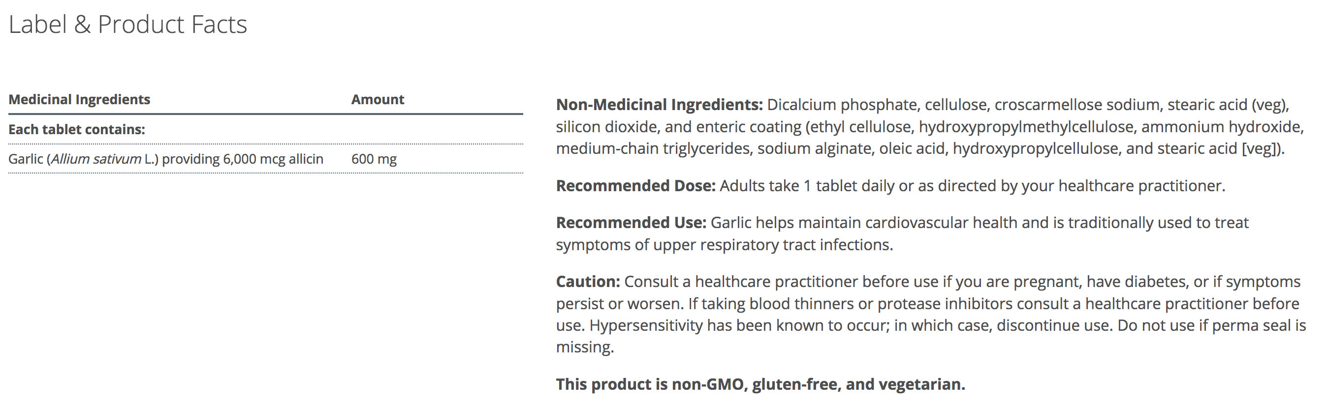Click the non-GMO, gluten-free, vegetarian statement
1328x404 pixels.
coord(760,384)
